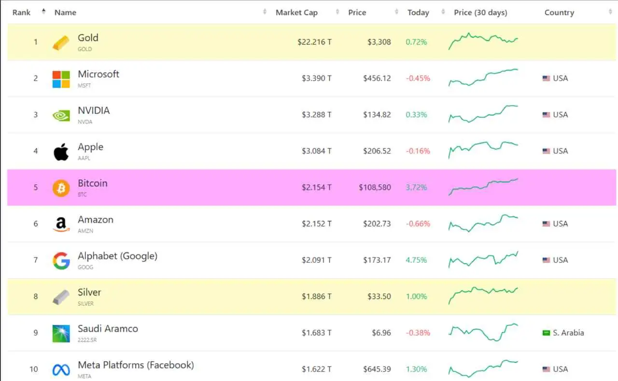This screenshot has height=381, width=618.
Task: Click the Silver bar icon
Action: tap(61, 297)
